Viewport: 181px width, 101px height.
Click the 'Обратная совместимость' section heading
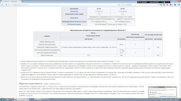[x=31, y=84]
